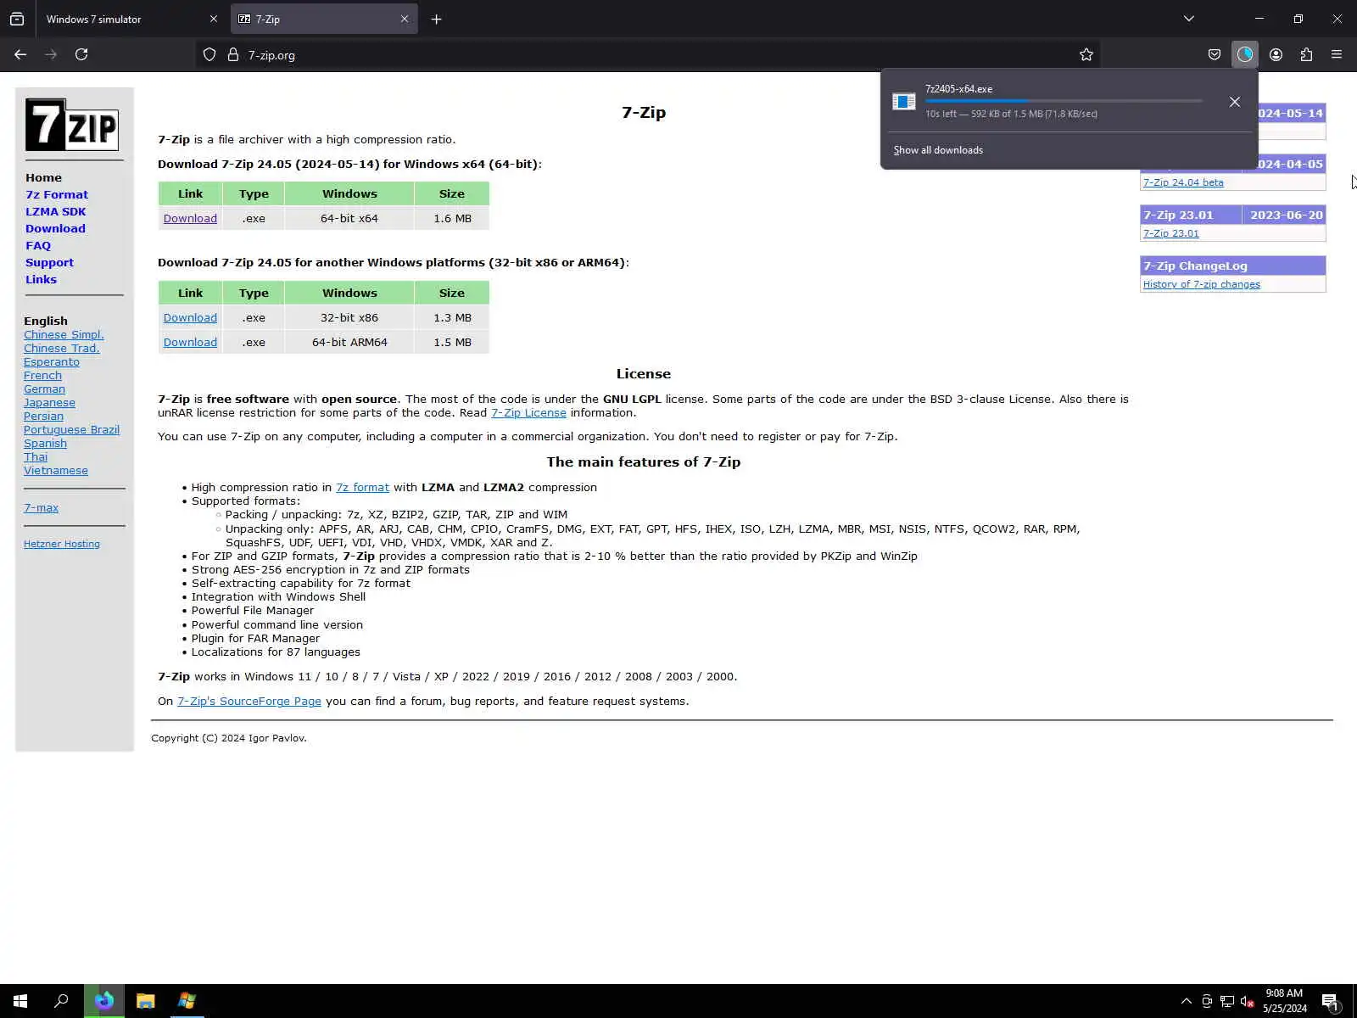Close the Windows 7 simulator tab

[214, 19]
